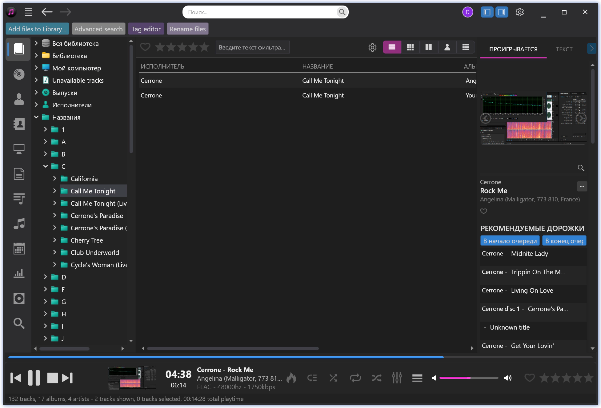Click Add files to Library button
This screenshot has height=408, width=601.
(37, 29)
